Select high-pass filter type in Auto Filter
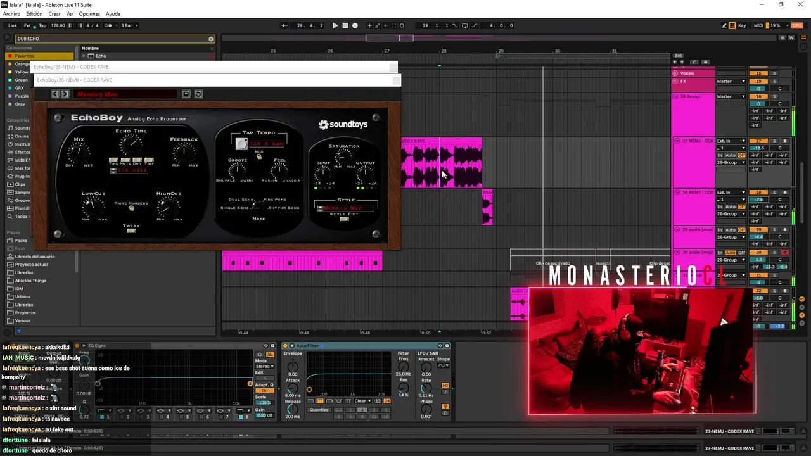Image resolution: width=811 pixels, height=456 pixels. 320,401
